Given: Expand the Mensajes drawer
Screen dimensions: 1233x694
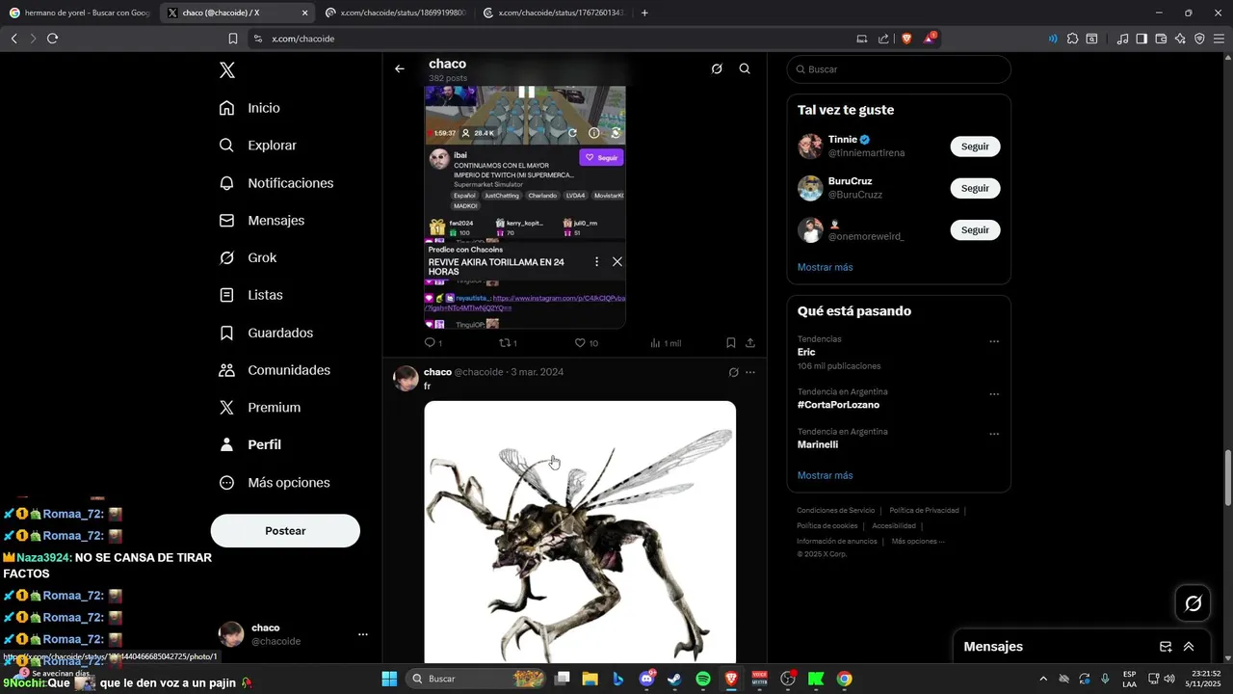Looking at the screenshot, I should (x=1189, y=647).
